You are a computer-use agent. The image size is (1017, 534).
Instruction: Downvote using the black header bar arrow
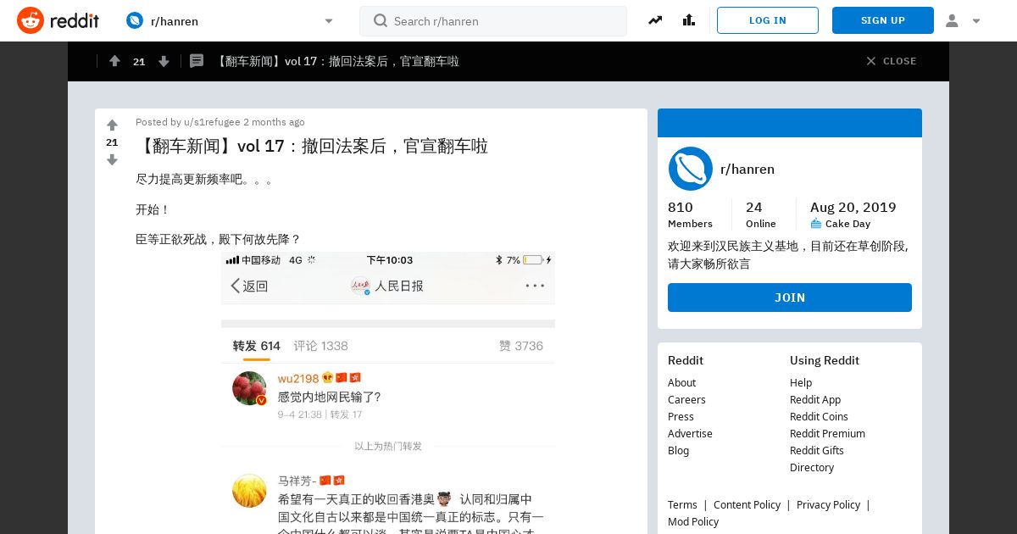164,61
